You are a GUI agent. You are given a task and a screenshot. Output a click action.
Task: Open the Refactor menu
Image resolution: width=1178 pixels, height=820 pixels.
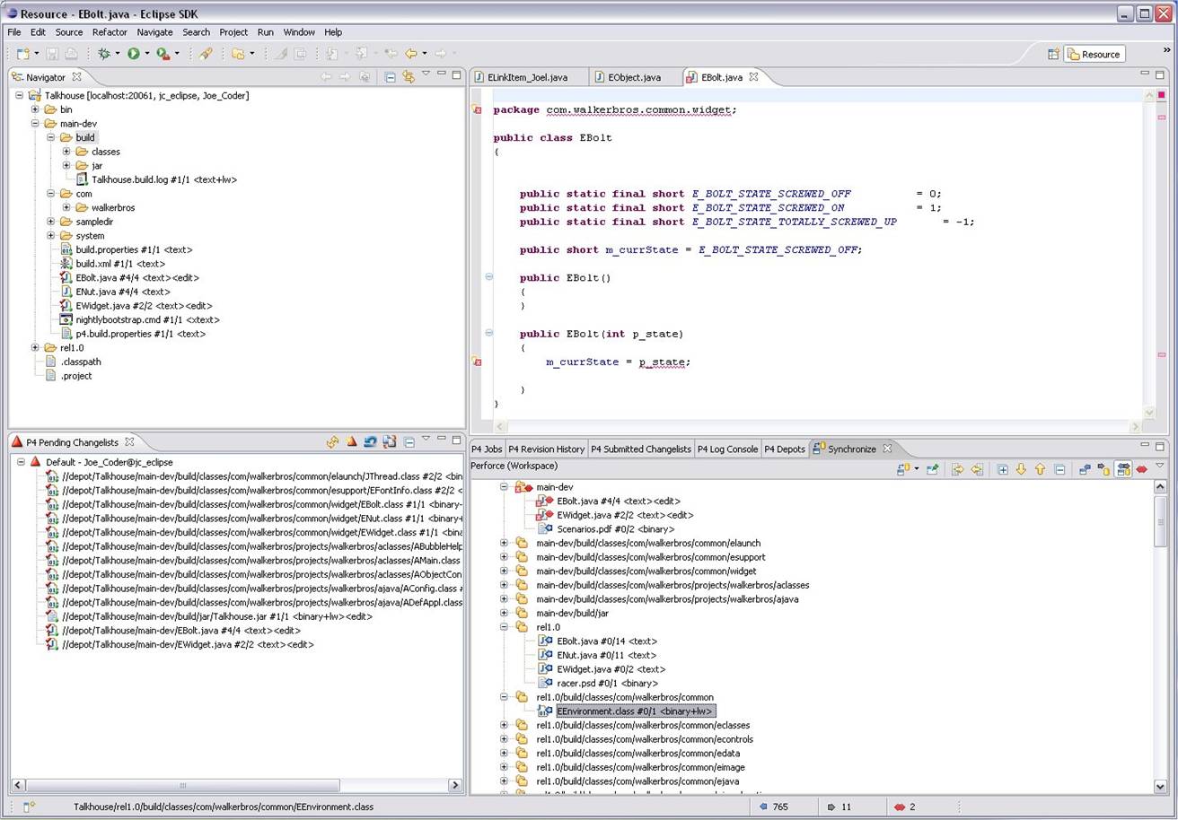click(110, 32)
